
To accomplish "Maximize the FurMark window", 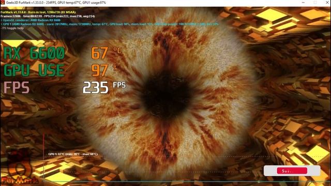I will (315, 3).
